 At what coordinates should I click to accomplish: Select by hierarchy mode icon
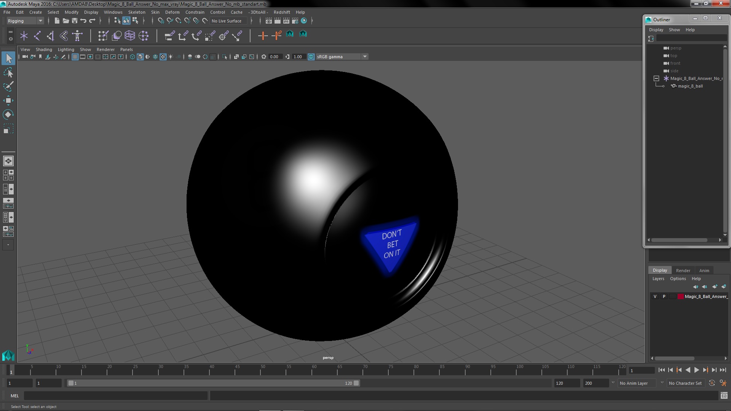tap(117, 21)
